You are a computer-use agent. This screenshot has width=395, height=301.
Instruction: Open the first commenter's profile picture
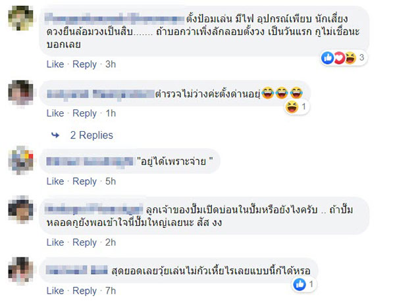point(20,18)
